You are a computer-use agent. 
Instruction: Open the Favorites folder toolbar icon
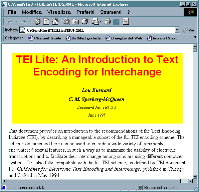[75, 22]
